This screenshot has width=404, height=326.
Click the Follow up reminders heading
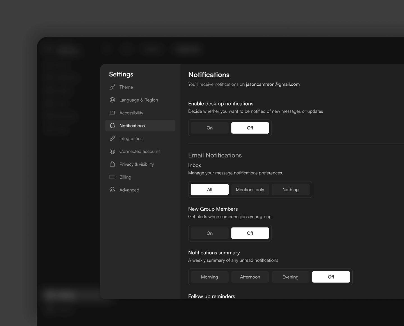coord(212,296)
